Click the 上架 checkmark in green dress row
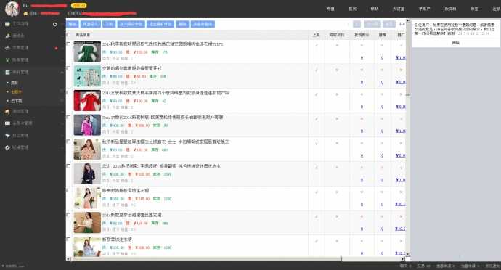The width and height of the screenshot is (501, 270). (x=317, y=46)
